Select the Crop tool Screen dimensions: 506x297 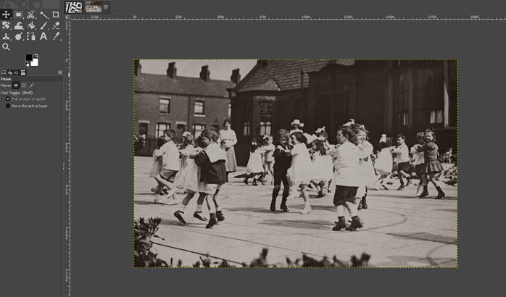56,14
